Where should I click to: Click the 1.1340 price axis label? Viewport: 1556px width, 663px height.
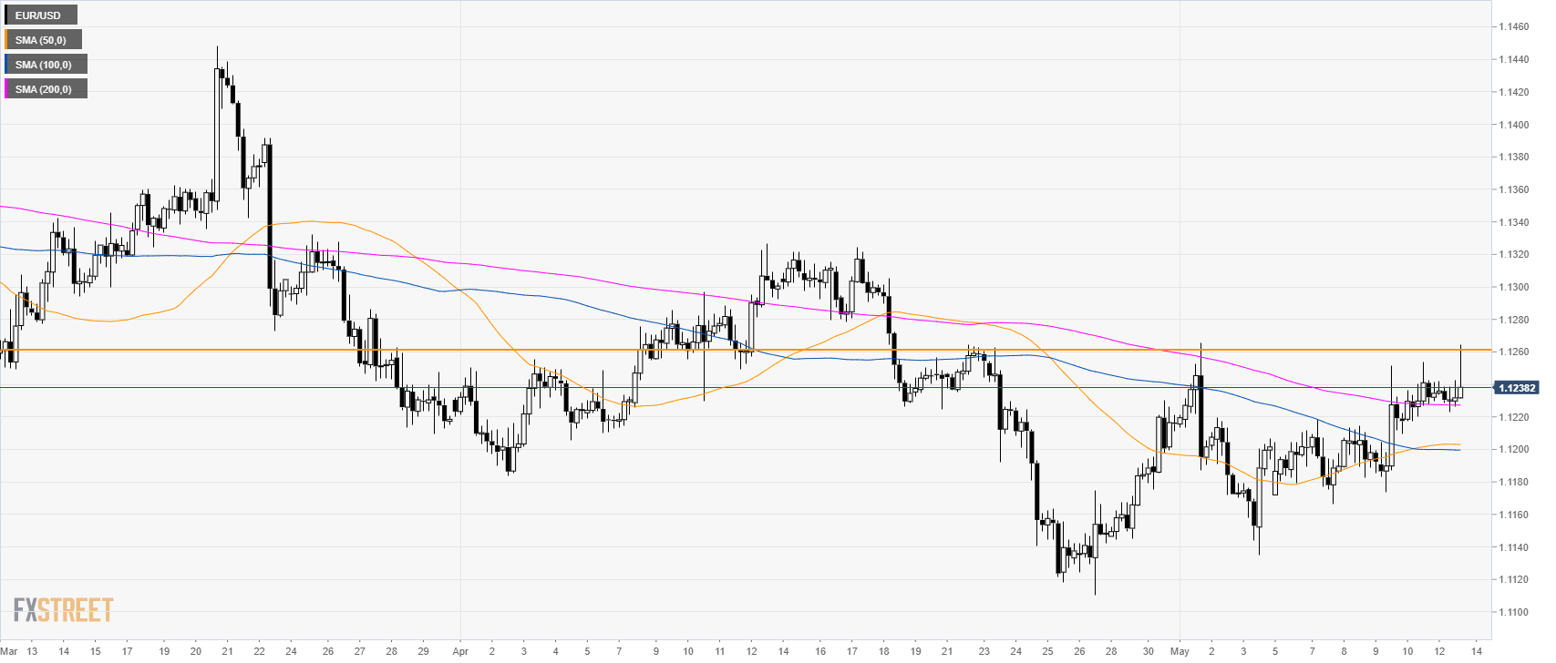click(x=1514, y=222)
